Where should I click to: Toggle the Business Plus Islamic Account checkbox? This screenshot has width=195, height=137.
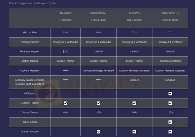pos(170,131)
